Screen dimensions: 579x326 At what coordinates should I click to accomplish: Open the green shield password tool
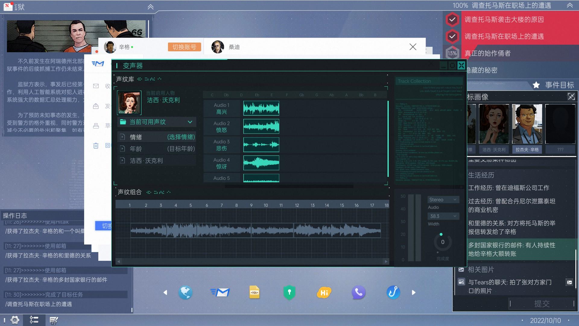[x=289, y=292]
